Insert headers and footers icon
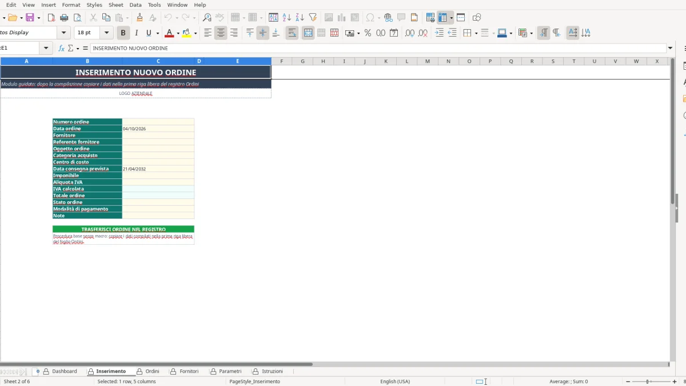Image resolution: width=686 pixels, height=386 pixels. tap(414, 18)
